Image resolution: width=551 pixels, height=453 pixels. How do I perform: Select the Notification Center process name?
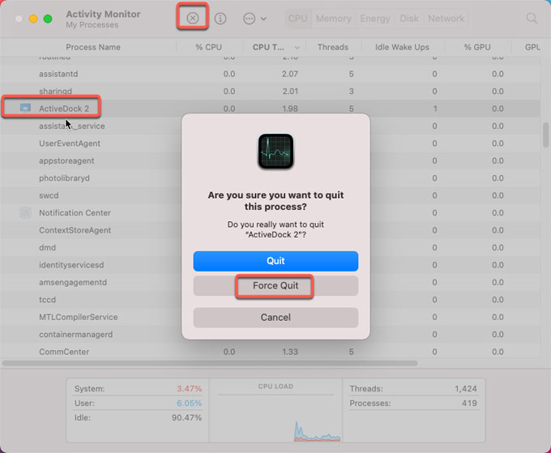75,212
